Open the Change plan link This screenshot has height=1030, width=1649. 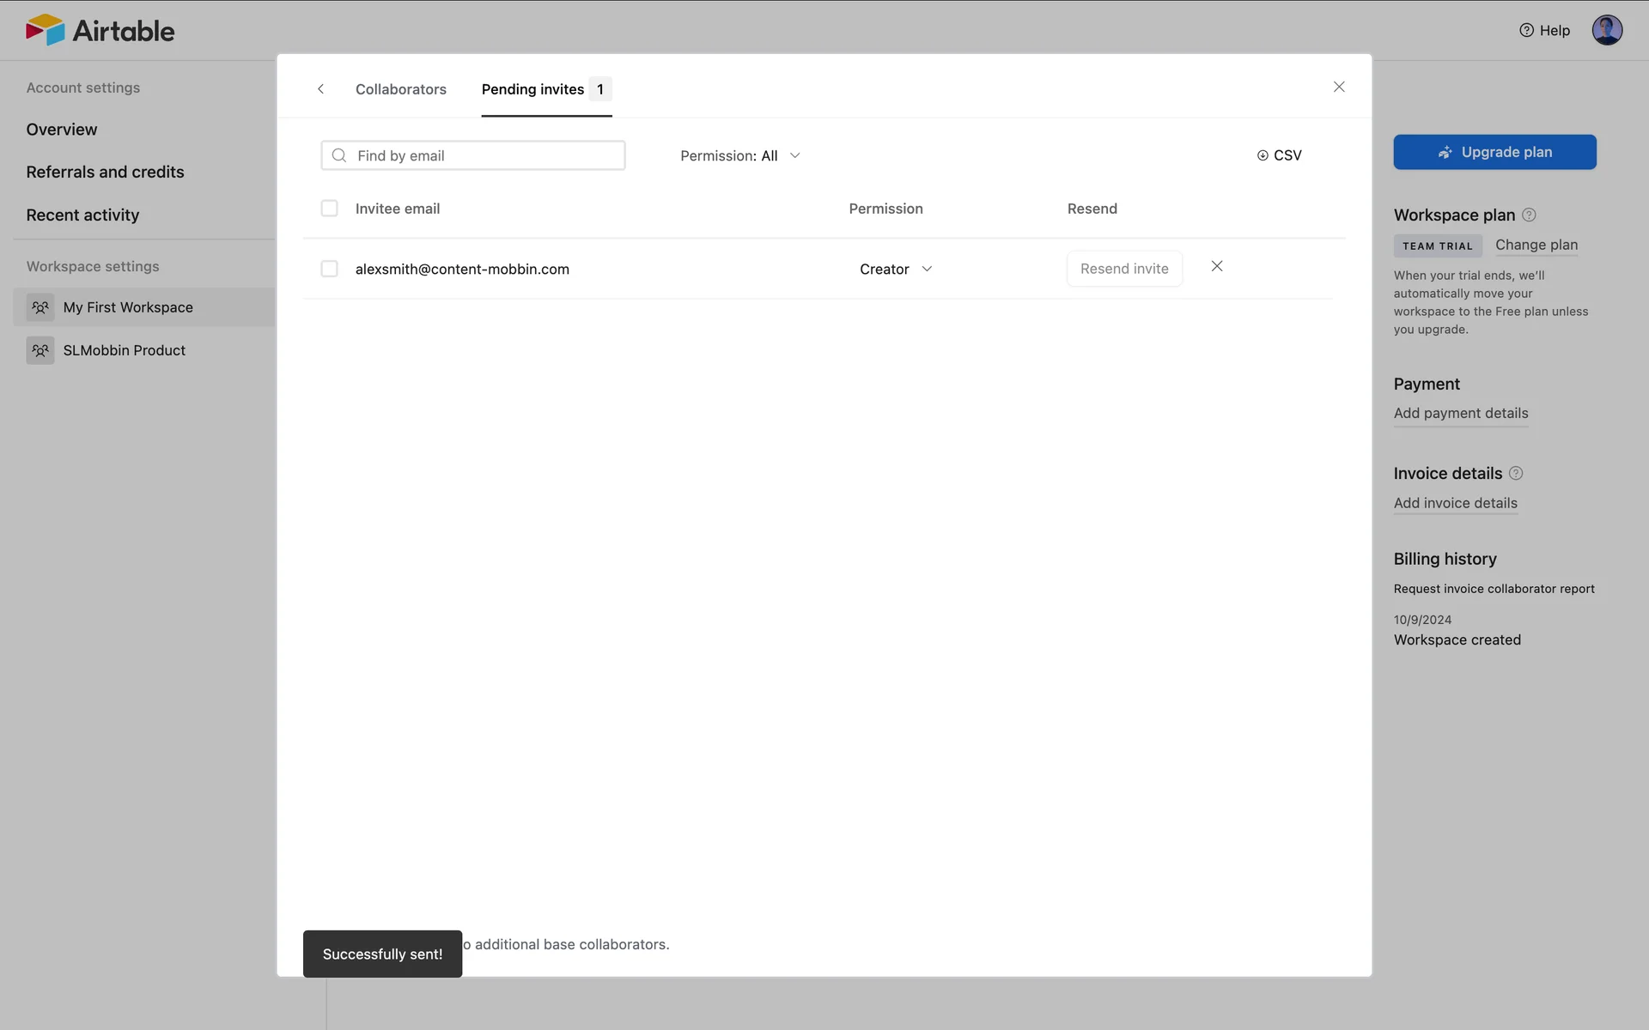coord(1536,245)
